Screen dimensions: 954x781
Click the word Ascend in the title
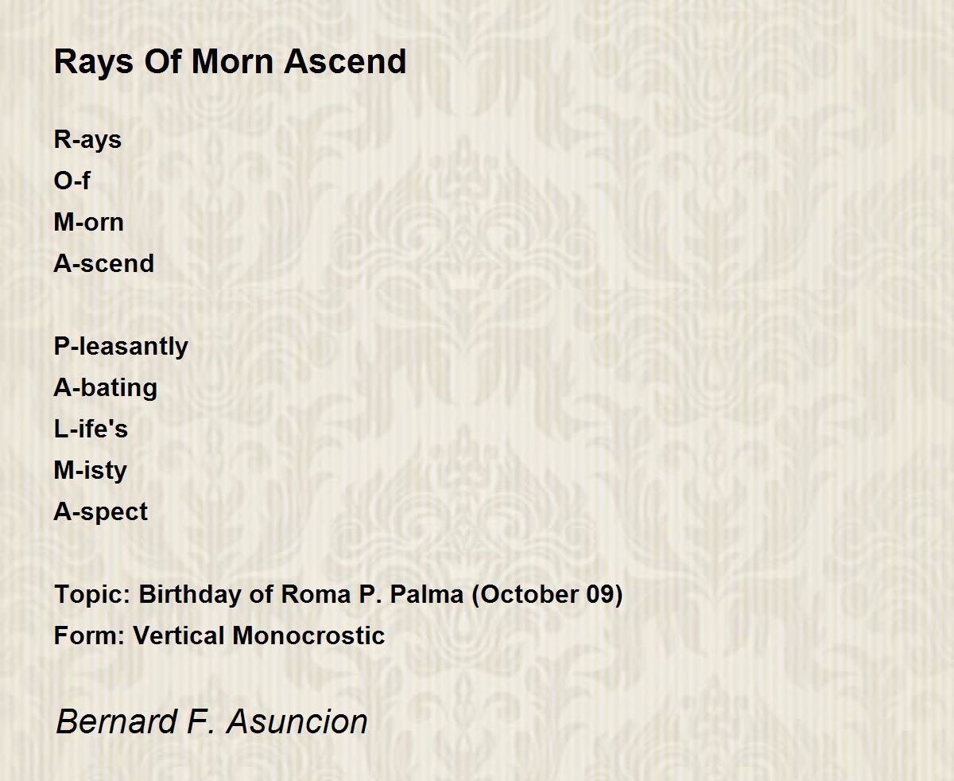pyautogui.click(x=345, y=62)
